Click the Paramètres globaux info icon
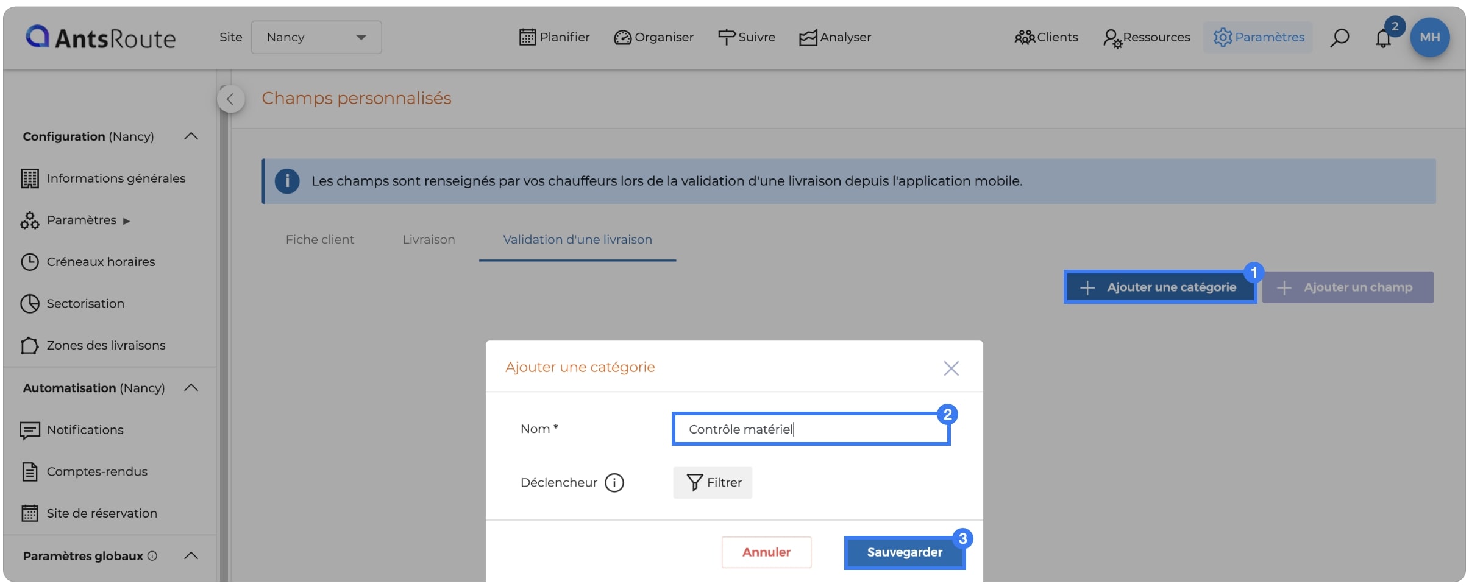 point(152,555)
